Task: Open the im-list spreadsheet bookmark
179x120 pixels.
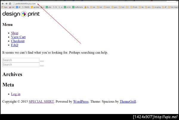Action: point(67,7)
